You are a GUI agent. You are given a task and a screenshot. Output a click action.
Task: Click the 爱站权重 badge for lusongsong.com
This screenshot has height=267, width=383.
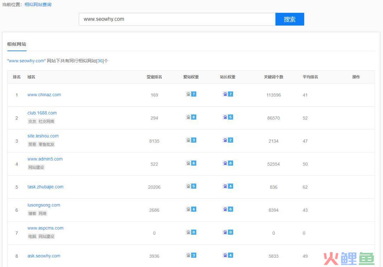point(191,209)
